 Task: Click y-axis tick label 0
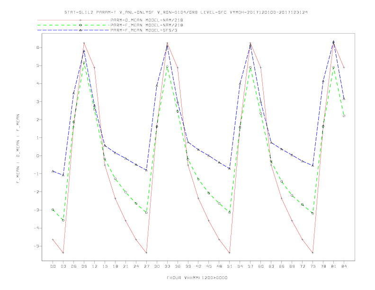coord(37,156)
